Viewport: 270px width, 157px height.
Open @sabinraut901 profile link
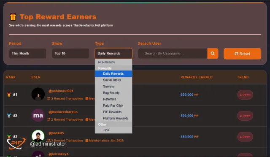[61, 91]
